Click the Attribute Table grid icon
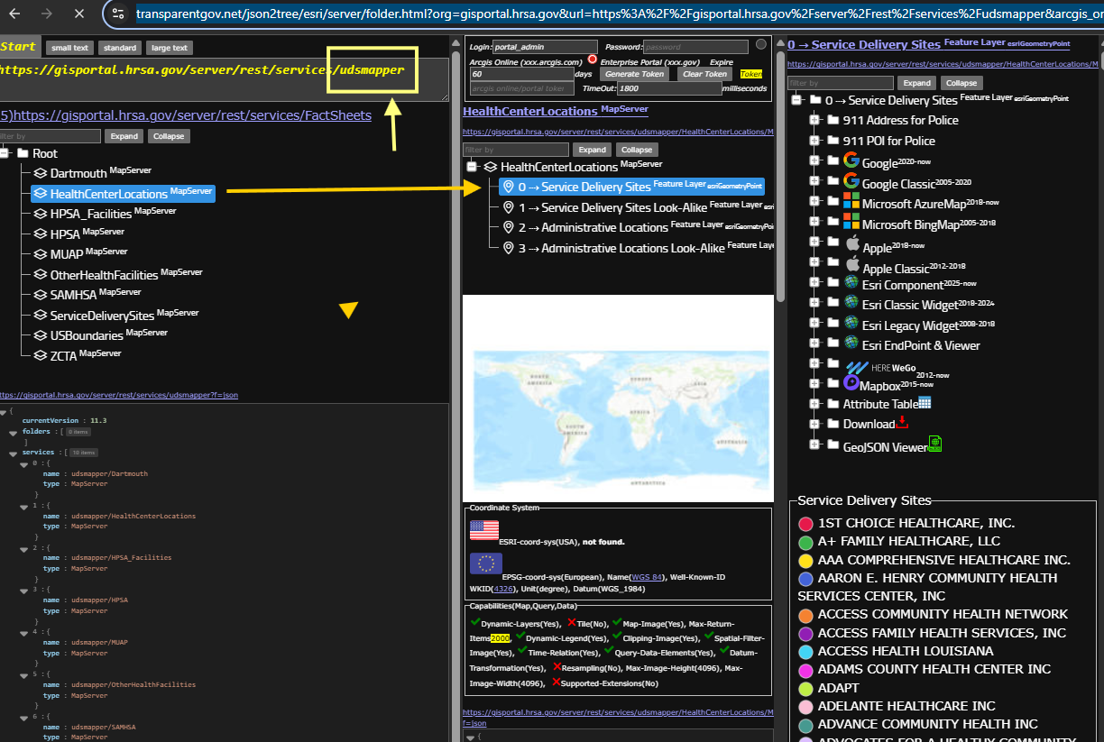1104x742 pixels. 925,403
